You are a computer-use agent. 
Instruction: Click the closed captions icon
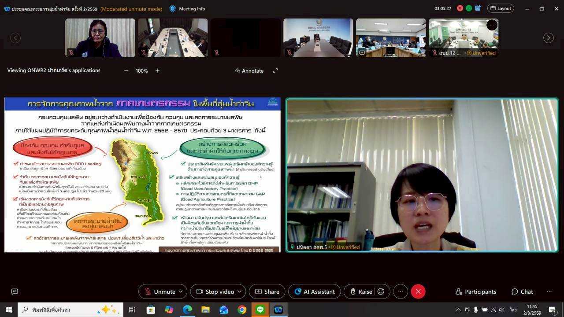(x=15, y=291)
